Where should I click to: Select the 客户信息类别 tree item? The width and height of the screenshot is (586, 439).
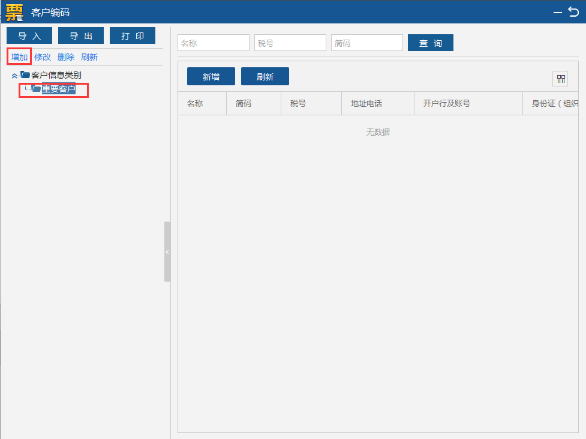click(x=56, y=75)
